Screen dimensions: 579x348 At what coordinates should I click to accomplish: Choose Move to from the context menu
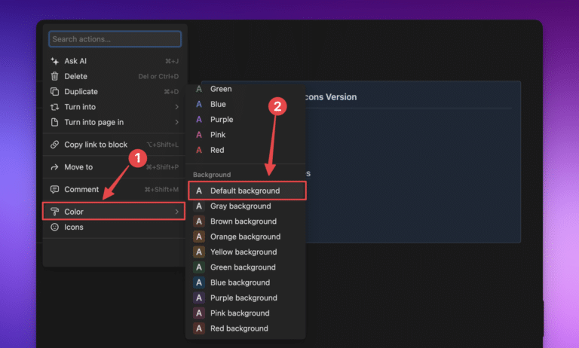point(78,167)
